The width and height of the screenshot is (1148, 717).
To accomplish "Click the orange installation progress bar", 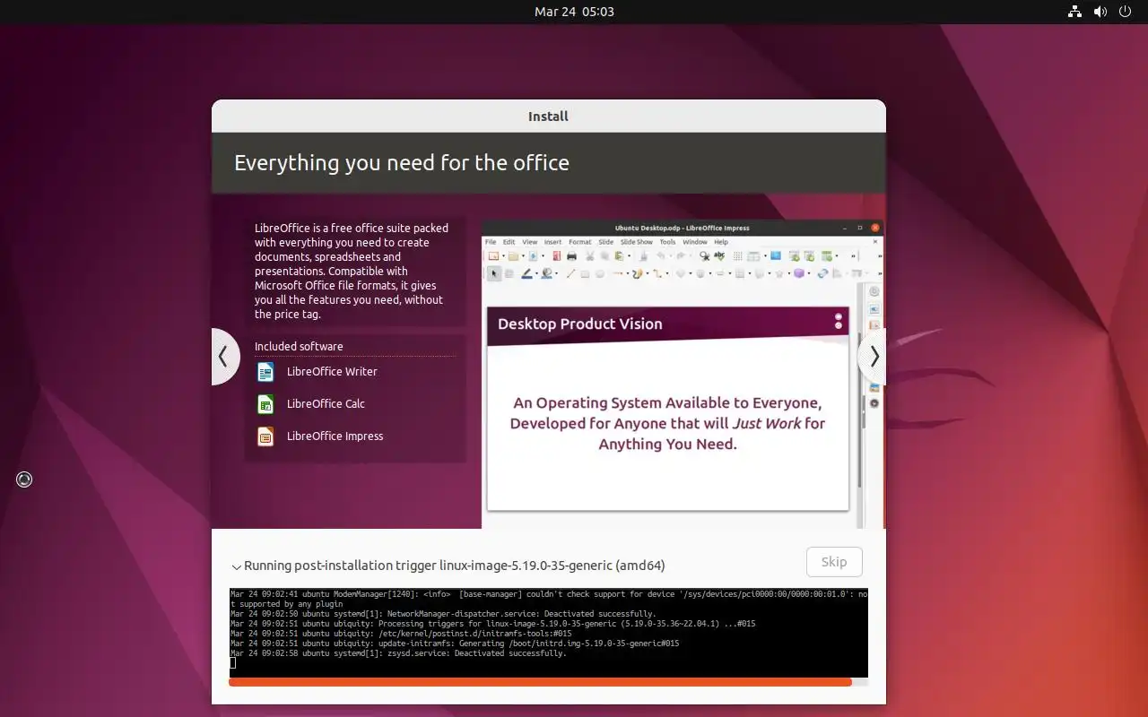I will tap(540, 682).
